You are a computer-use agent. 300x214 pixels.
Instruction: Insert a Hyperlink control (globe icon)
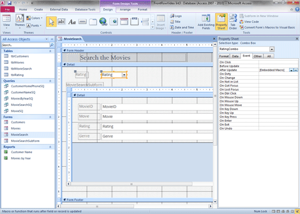point(103,22)
